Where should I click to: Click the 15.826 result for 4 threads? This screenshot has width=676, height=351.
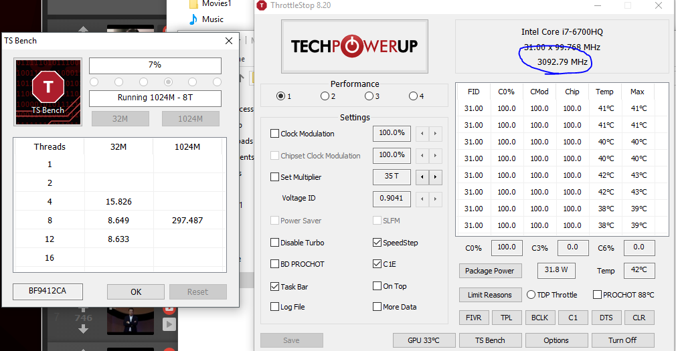(118, 201)
